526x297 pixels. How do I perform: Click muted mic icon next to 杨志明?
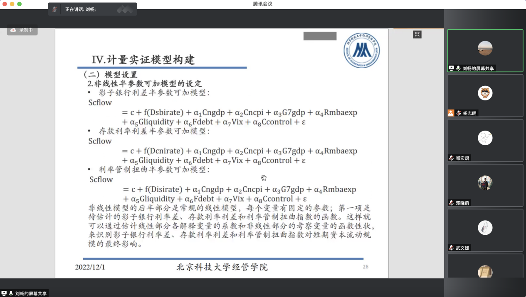click(458, 113)
